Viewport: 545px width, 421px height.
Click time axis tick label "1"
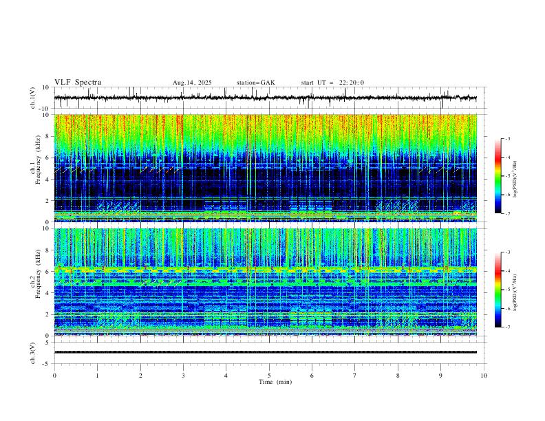click(97, 376)
